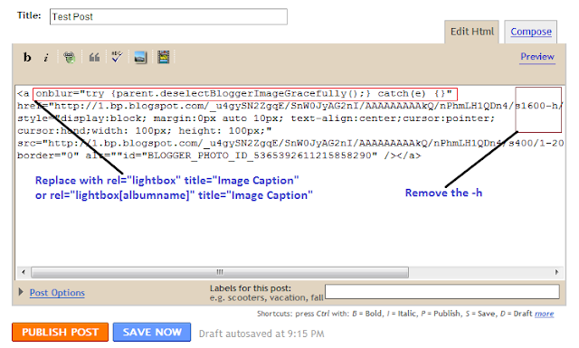Run spell check with the ABC checkmark icon
579x348 pixels.
point(117,57)
